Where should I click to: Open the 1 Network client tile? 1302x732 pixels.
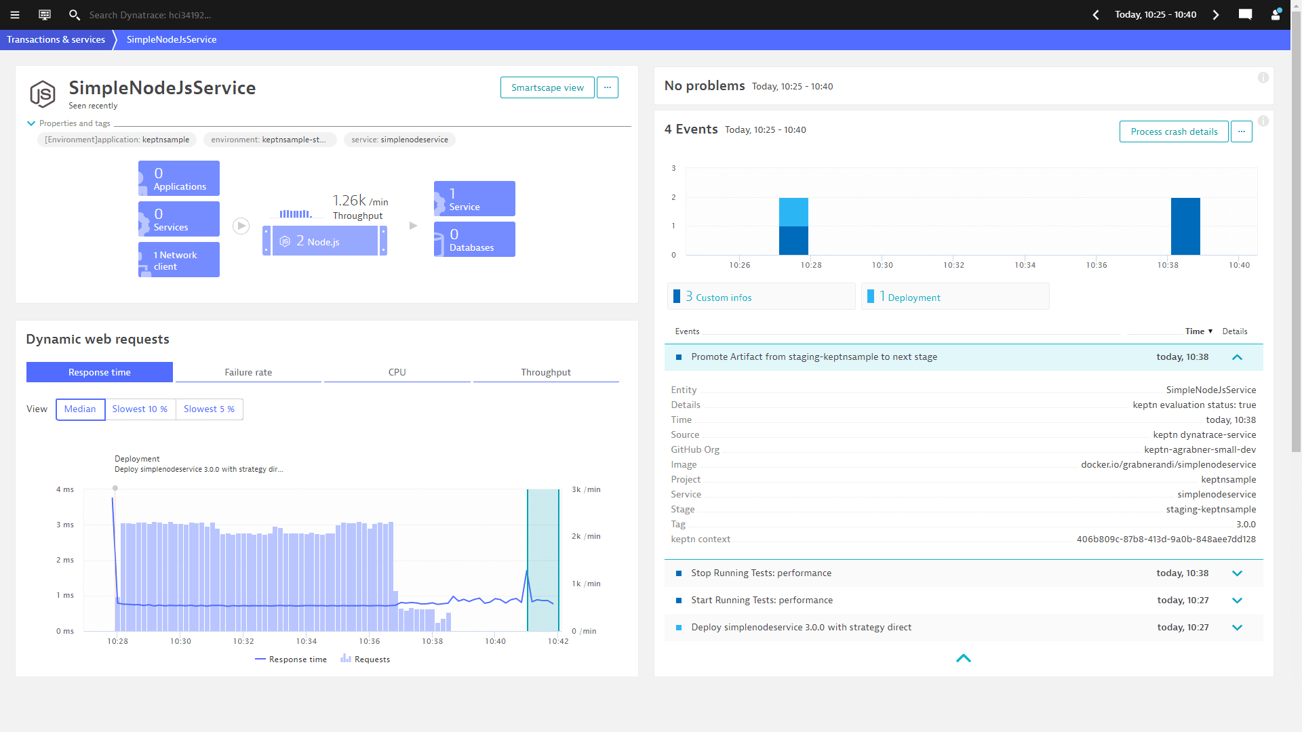179,260
